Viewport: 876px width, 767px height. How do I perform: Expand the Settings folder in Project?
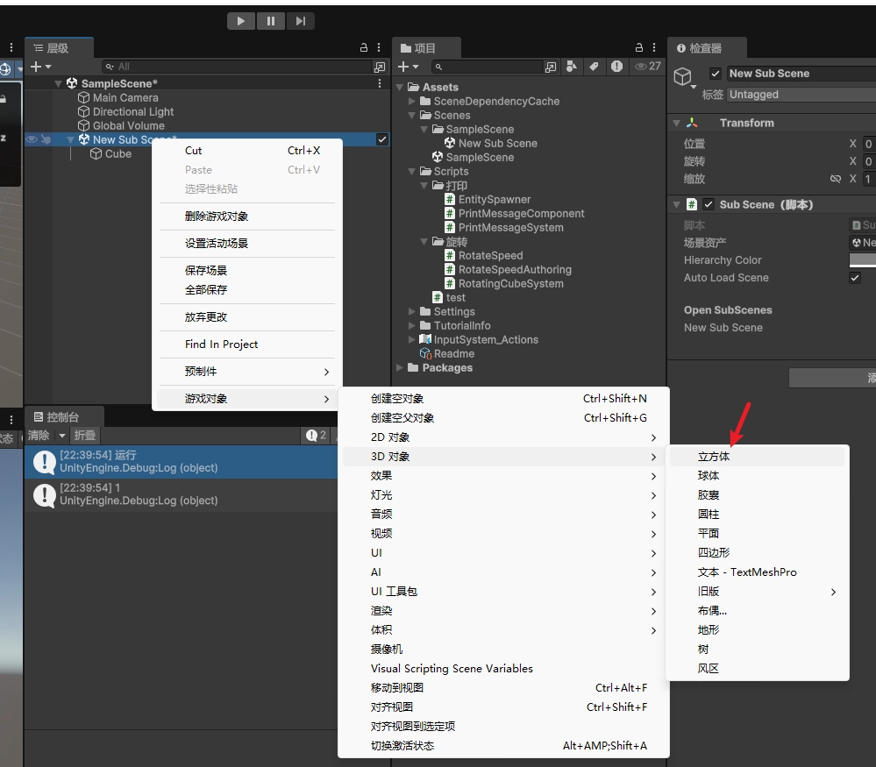point(412,312)
